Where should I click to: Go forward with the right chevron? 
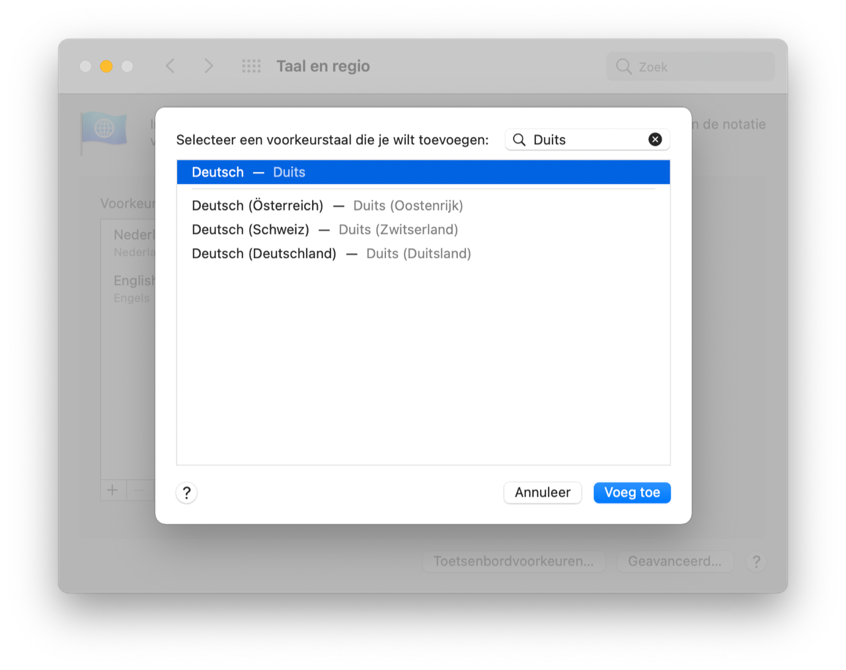(209, 66)
